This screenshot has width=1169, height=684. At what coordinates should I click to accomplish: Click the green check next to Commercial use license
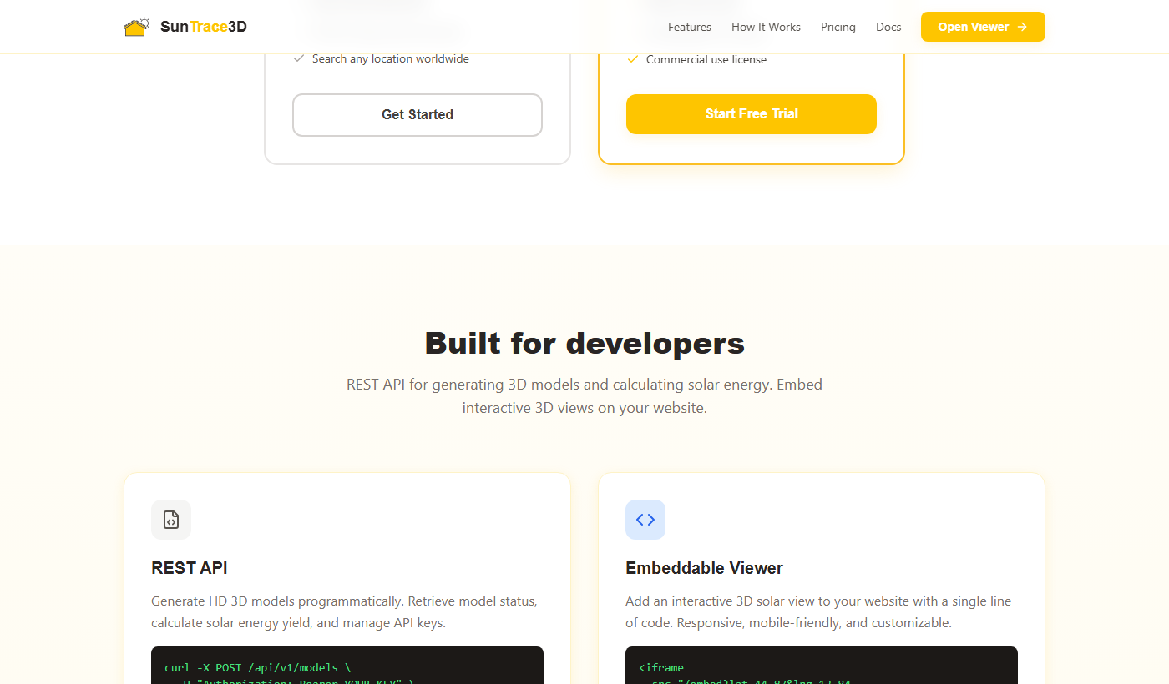pos(633,59)
